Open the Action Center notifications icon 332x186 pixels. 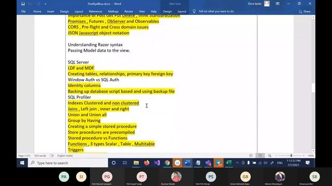308,163
